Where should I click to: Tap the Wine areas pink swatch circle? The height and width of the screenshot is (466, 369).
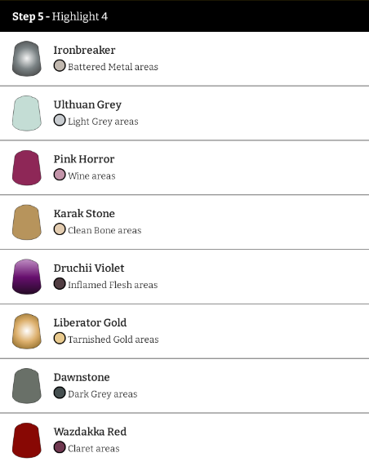pyautogui.click(x=60, y=175)
